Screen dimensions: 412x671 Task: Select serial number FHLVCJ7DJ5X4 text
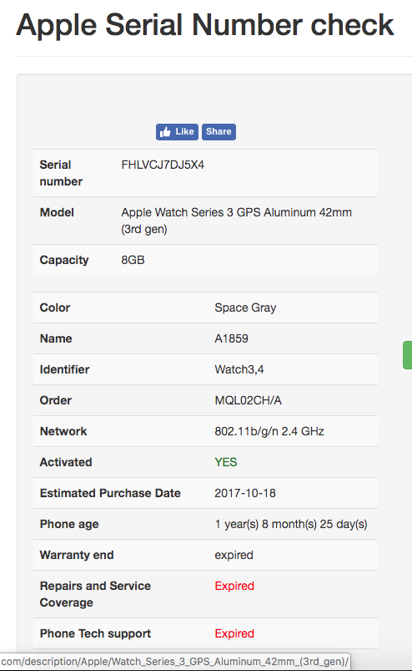click(163, 165)
